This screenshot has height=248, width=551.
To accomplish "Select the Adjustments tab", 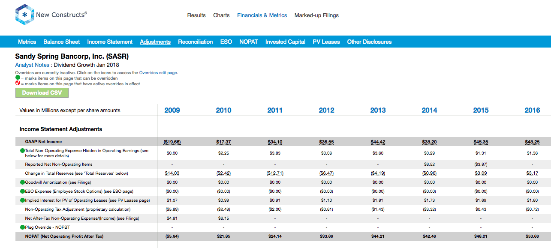I will click(155, 42).
